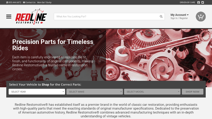Click the Register link
Image resolution: width=212 pixels, height=119 pixels.
(183, 18)
